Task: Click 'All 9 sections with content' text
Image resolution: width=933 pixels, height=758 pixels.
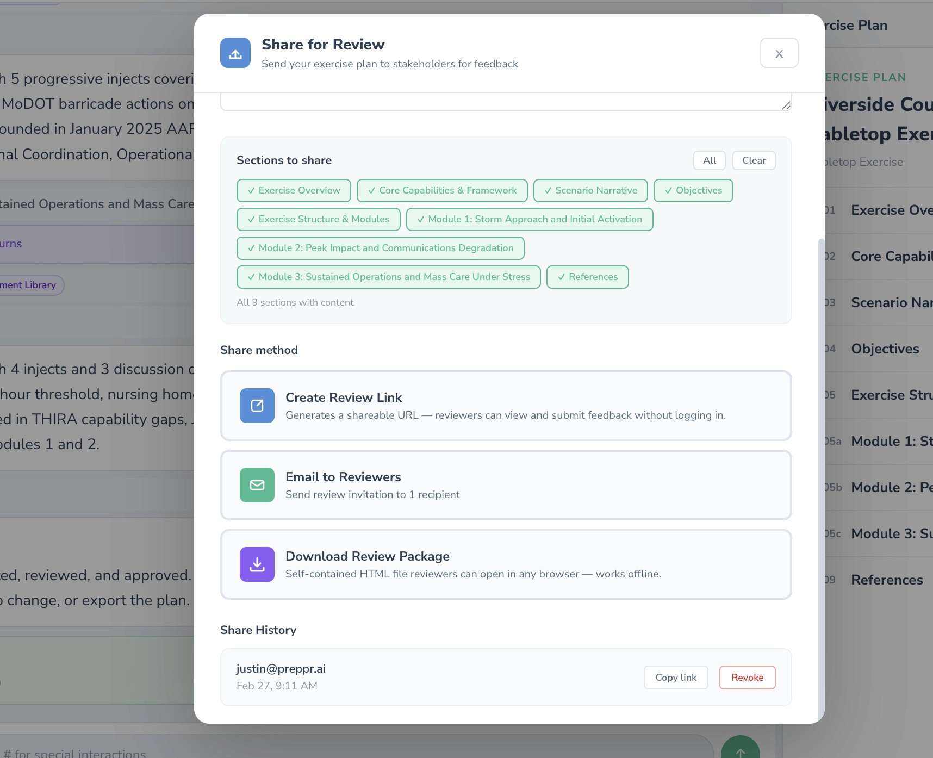Action: click(295, 302)
